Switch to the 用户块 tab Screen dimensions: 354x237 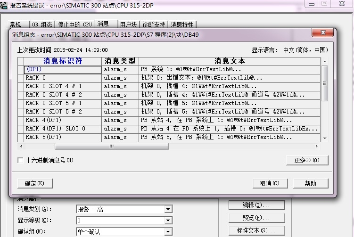tap(128, 25)
